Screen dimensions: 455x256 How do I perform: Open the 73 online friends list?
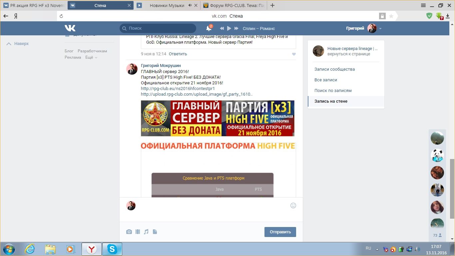(437, 235)
